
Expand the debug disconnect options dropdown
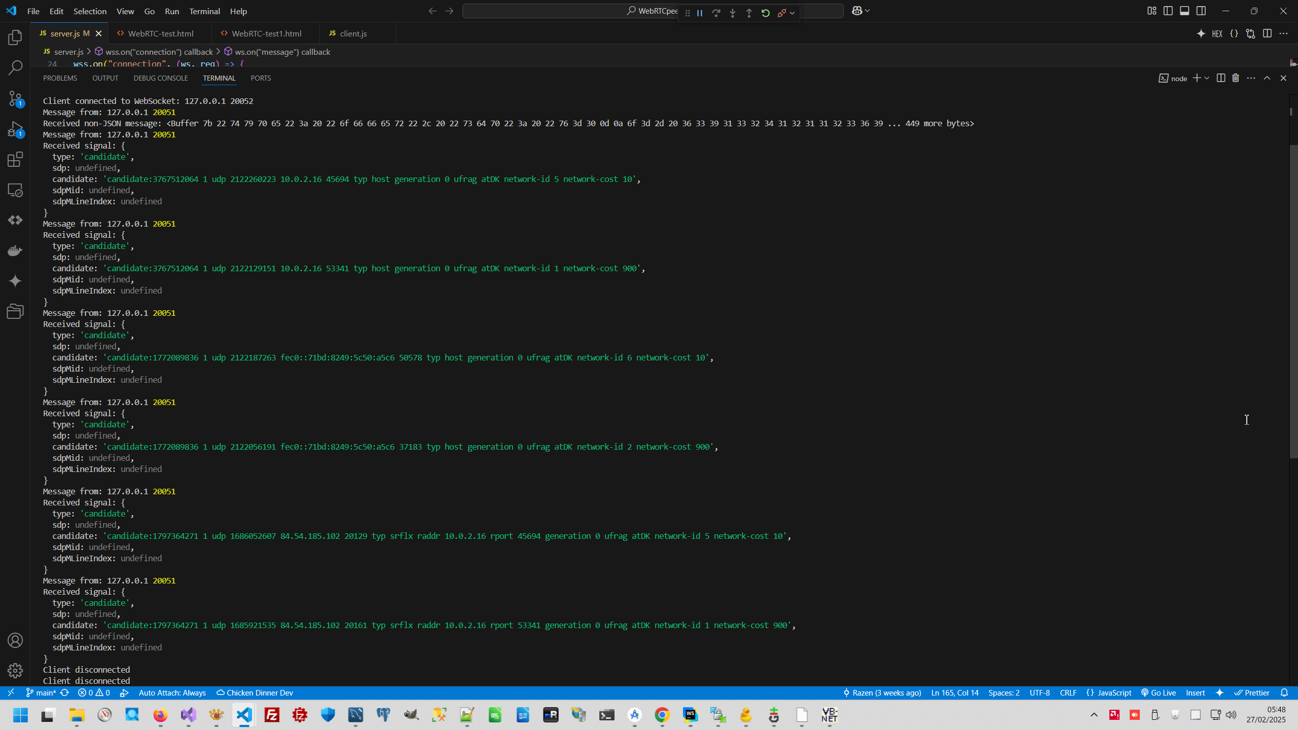coord(792,13)
